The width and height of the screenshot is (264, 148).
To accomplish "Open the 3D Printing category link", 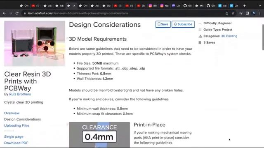I will 229,36.
